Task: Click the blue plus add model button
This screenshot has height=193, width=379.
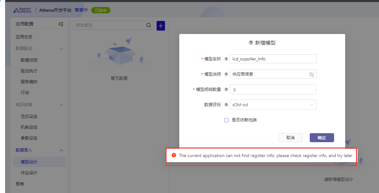Action: [x=161, y=26]
